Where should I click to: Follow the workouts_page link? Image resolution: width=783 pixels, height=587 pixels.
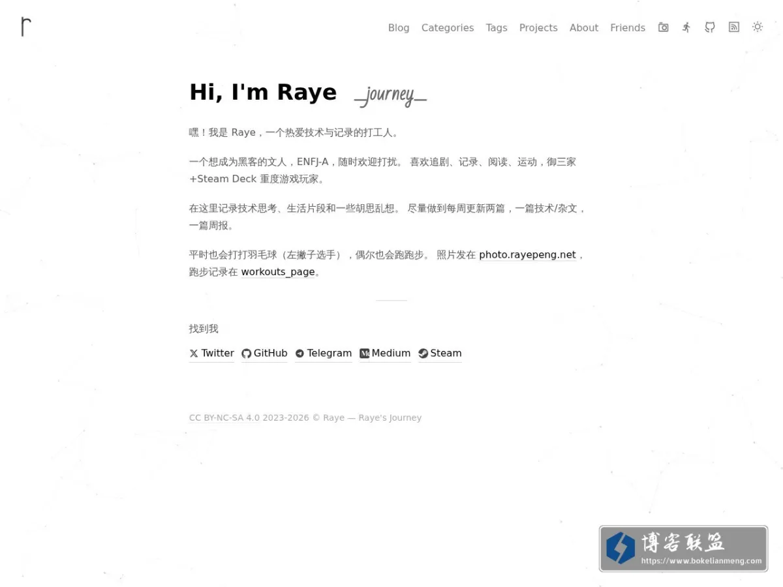click(278, 272)
